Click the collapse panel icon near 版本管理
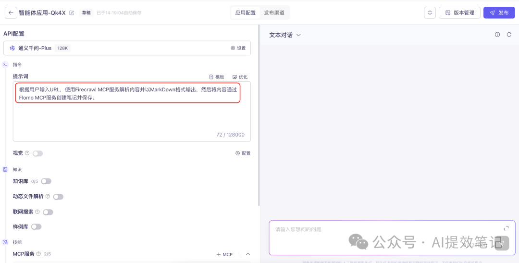Image resolution: width=519 pixels, height=263 pixels. point(430,13)
